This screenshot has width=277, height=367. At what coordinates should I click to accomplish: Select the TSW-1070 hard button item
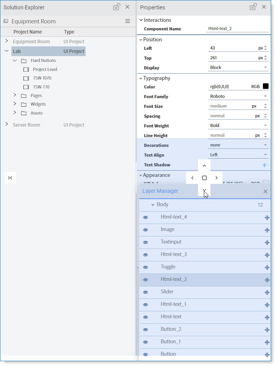tap(42, 78)
